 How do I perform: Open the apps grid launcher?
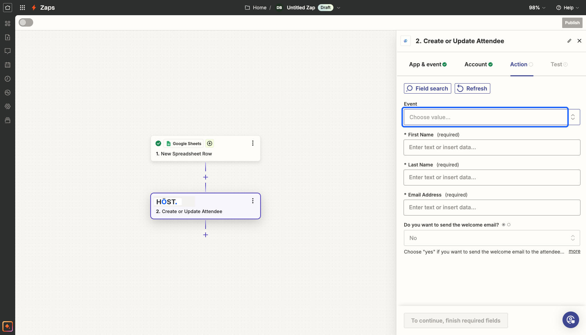point(22,8)
